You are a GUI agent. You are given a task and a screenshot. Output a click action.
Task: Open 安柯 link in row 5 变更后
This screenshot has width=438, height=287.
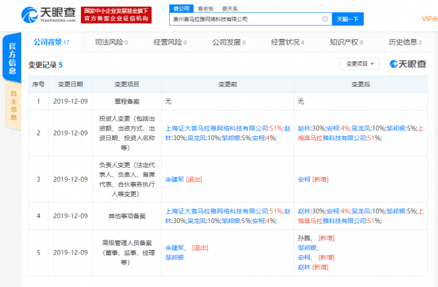pos(304,257)
